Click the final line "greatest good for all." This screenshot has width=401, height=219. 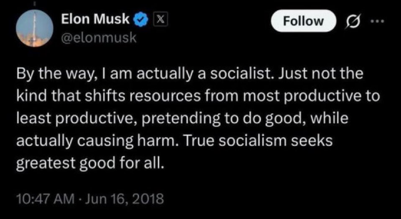click(89, 164)
